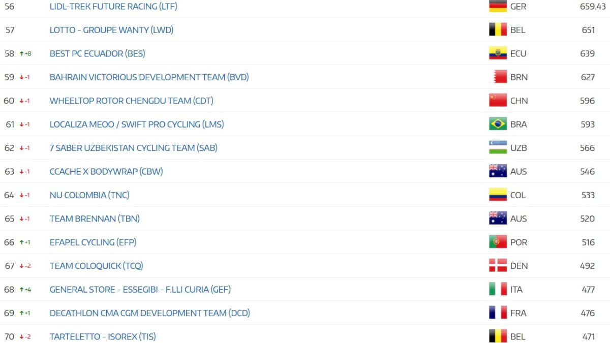Open NU COLOMBIA (TNC) team link
The width and height of the screenshot is (610, 343).
(89, 195)
